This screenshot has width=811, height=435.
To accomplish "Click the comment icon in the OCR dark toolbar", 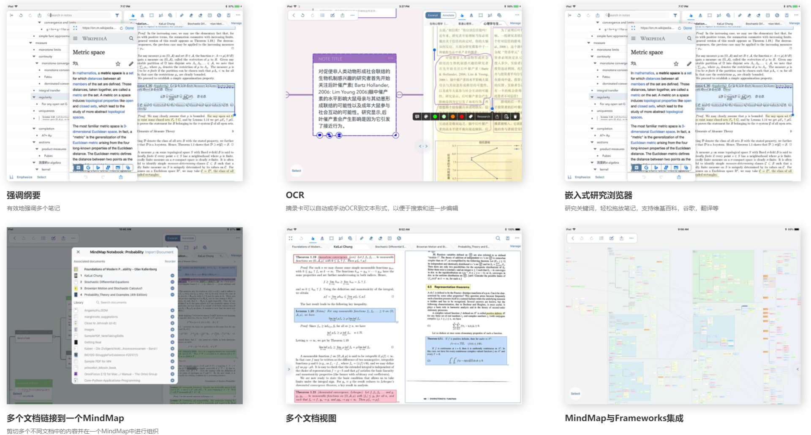I will 417,116.
